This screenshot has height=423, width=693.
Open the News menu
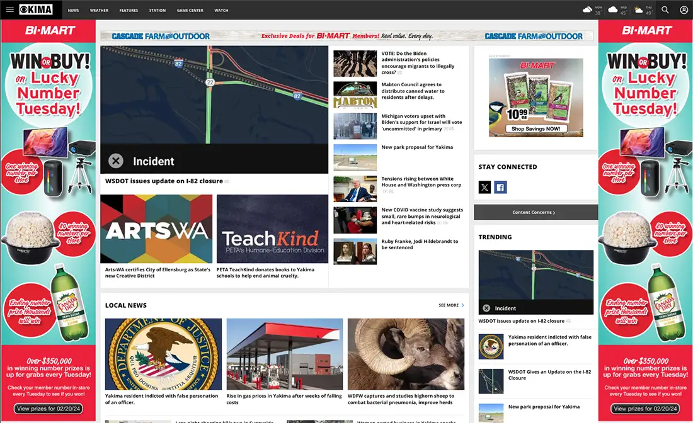pos(73,10)
